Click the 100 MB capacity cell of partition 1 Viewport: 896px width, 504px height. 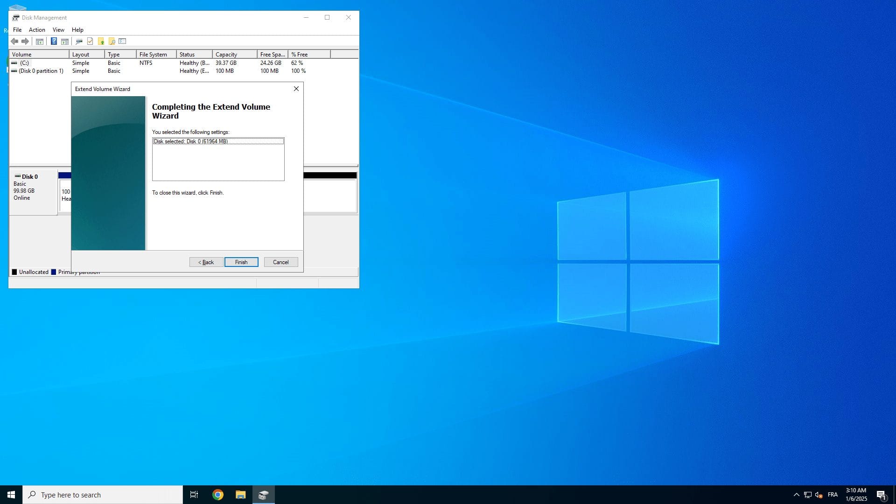224,71
